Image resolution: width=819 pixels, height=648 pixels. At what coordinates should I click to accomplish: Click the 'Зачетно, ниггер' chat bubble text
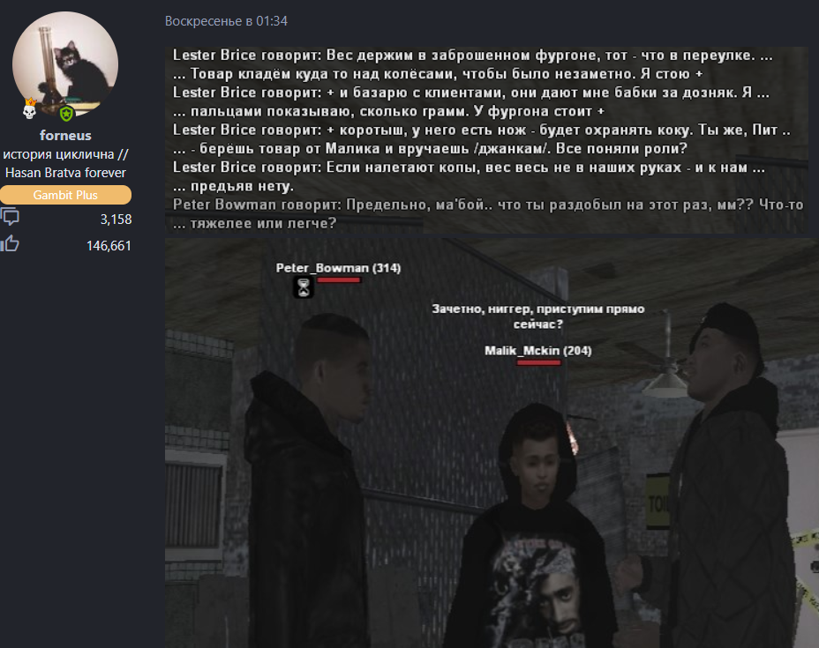point(538,317)
